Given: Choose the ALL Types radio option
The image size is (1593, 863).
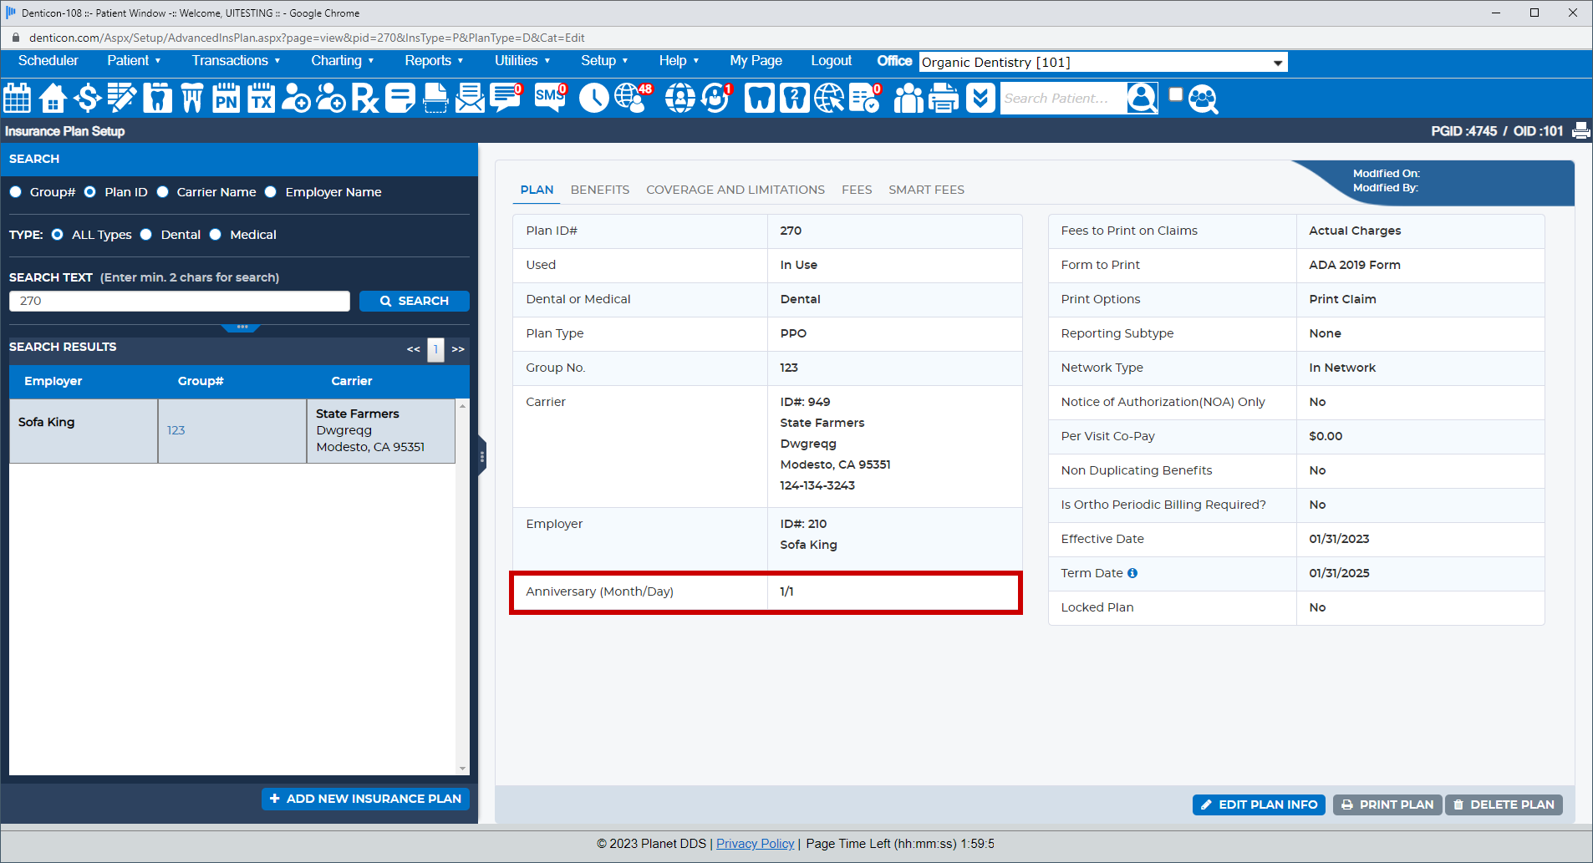Looking at the screenshot, I should 58,235.
